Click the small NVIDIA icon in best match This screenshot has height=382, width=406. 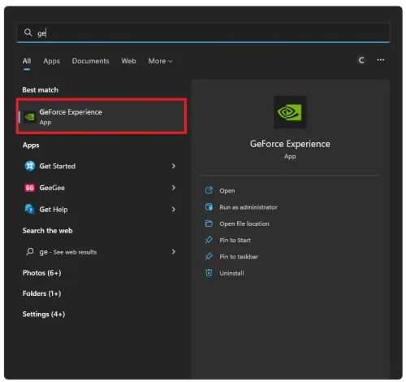[x=29, y=117]
